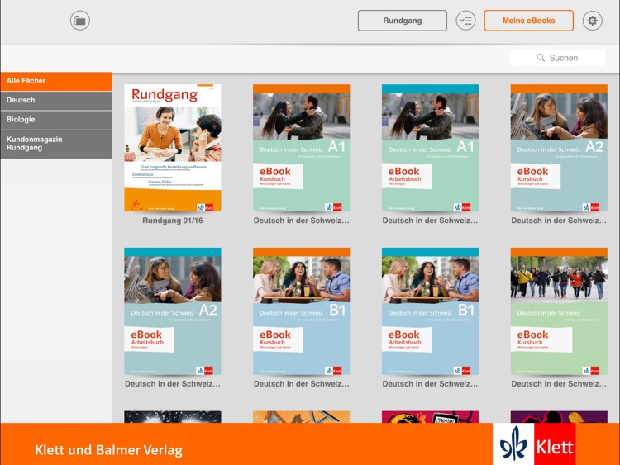Open the checklist view icon
620x465 pixels.
(x=465, y=21)
